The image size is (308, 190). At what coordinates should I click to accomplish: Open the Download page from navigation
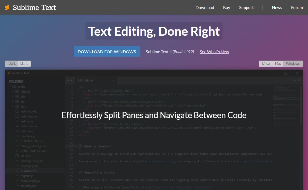(x=205, y=7)
